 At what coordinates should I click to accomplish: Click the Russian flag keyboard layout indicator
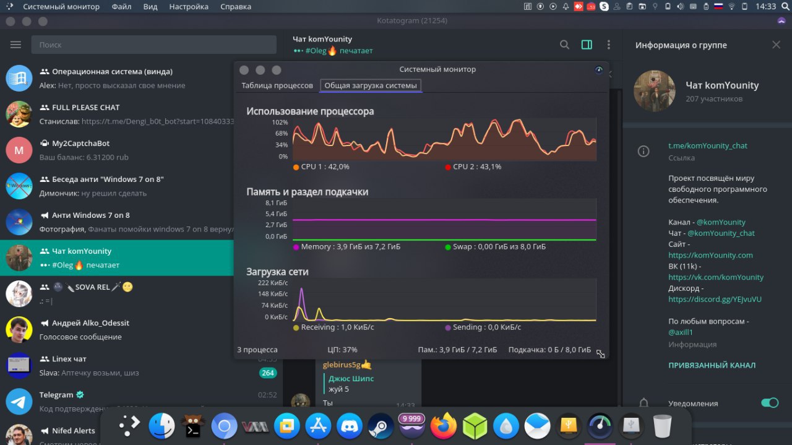[x=718, y=6]
